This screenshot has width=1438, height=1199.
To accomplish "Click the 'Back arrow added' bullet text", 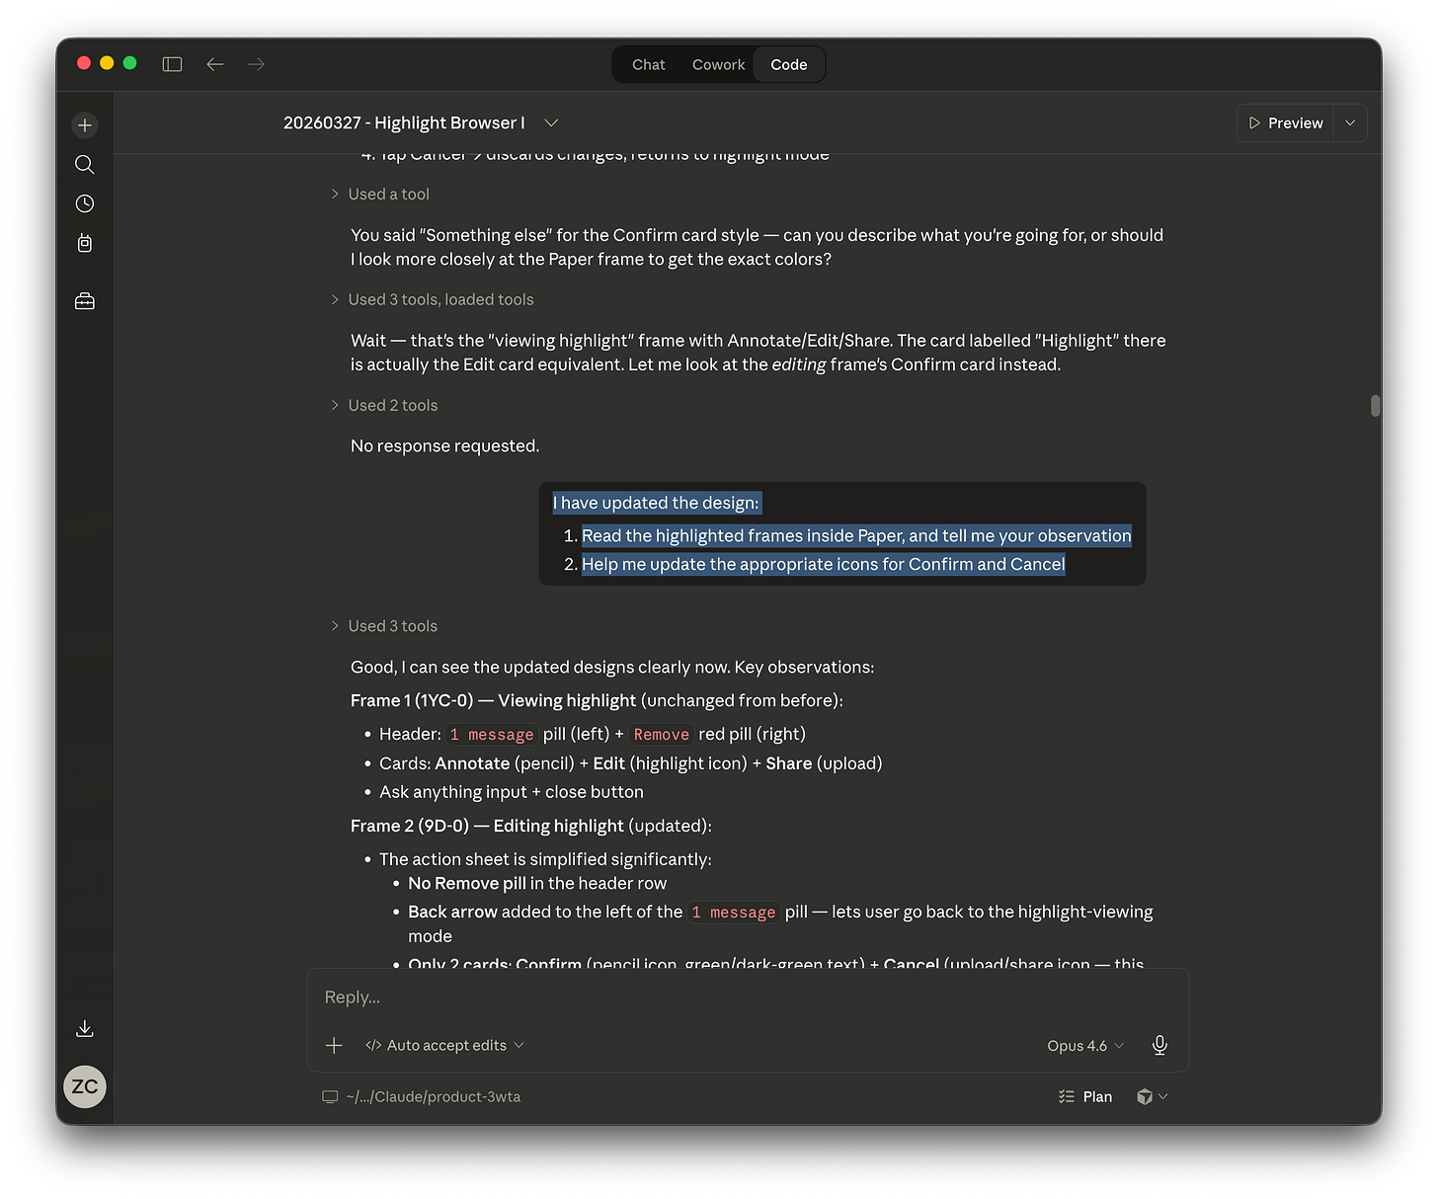I will click(x=780, y=923).
